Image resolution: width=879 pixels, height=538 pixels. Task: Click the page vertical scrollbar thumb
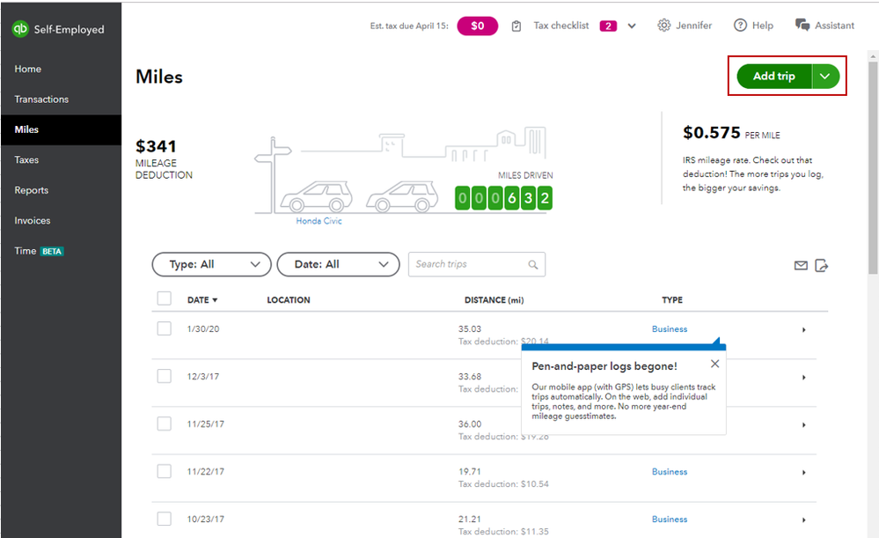pyautogui.click(x=873, y=167)
